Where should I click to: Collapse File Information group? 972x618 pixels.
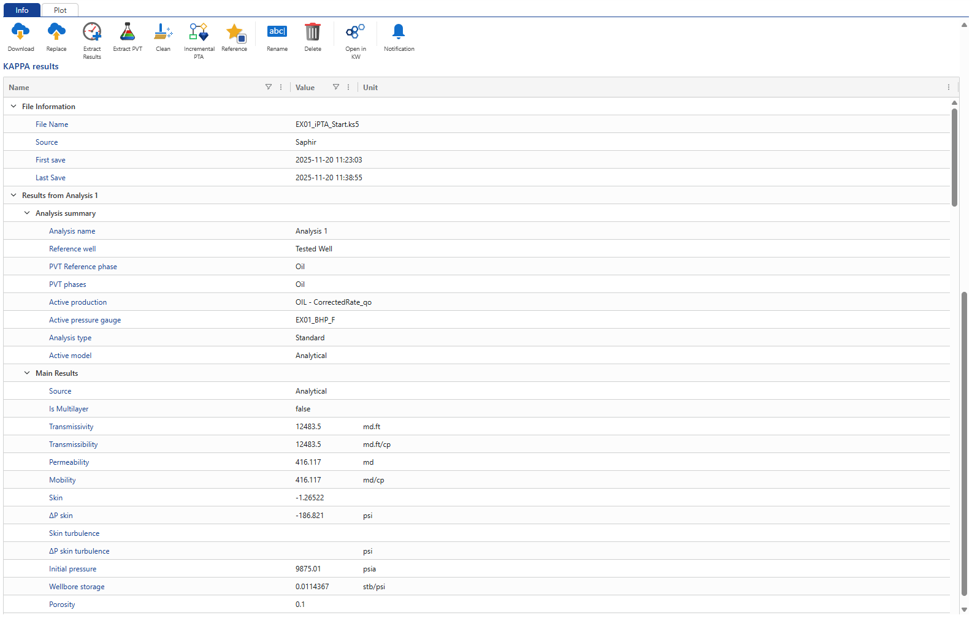point(13,106)
